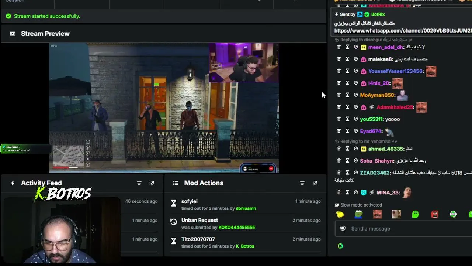The width and height of the screenshot is (472, 266).
Task: Click the 'Replying to mr_venom10' reply reference
Action: (x=365, y=141)
